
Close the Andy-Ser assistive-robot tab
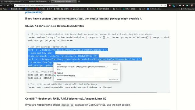click(x=24, y=2)
